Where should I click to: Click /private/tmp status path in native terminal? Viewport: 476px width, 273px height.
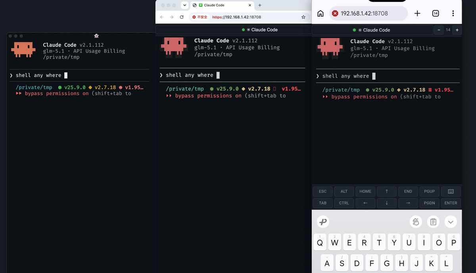coord(34,87)
